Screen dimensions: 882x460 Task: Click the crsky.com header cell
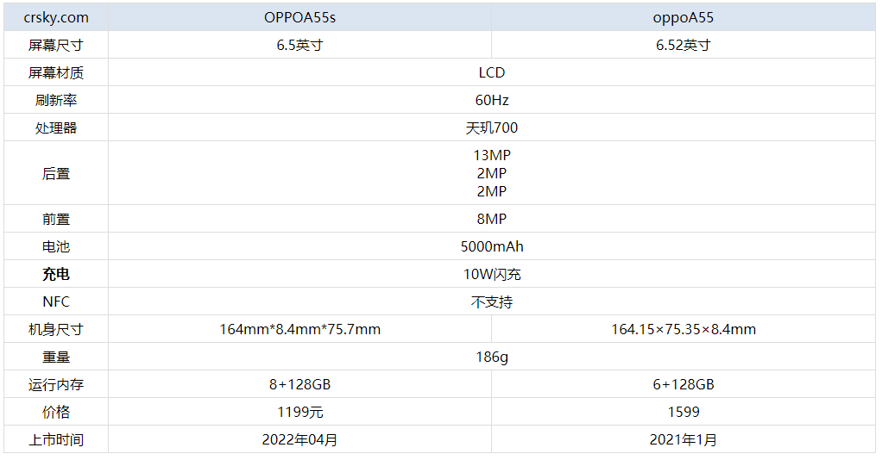click(55, 17)
